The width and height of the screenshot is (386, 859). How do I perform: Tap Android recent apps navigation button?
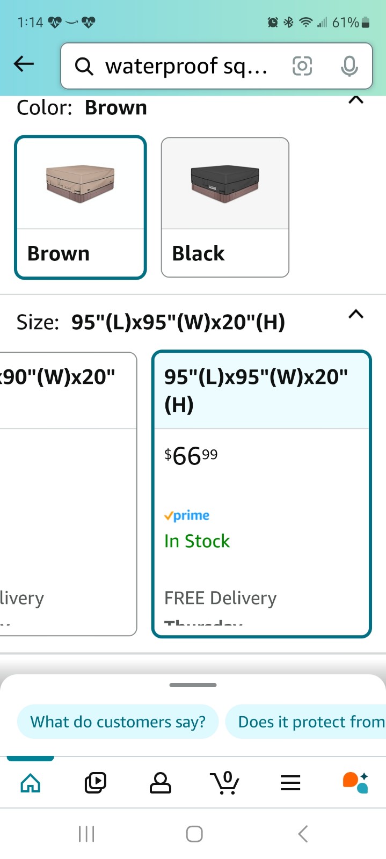pyautogui.click(x=86, y=834)
